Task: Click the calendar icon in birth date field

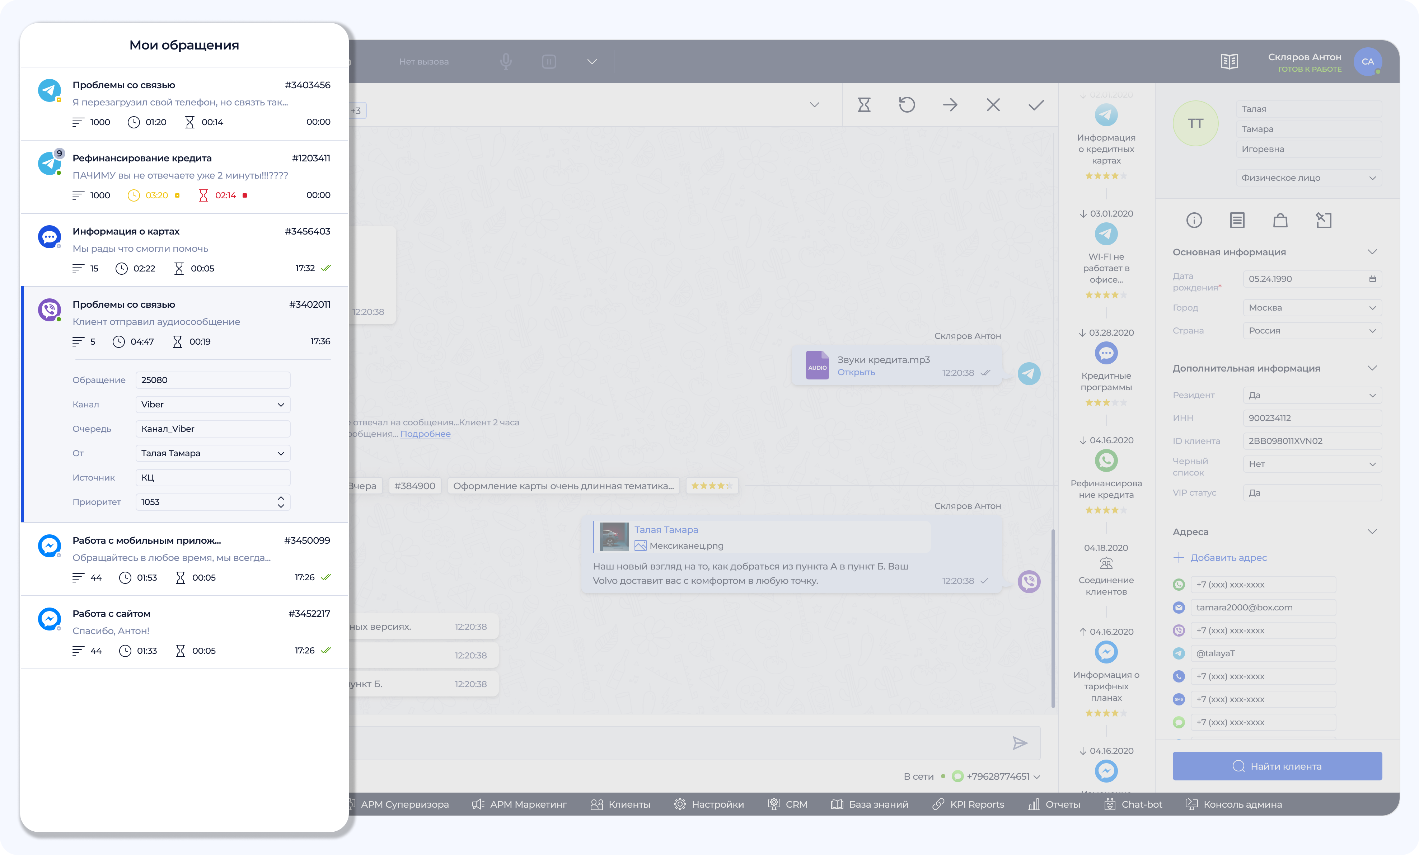Action: tap(1372, 279)
